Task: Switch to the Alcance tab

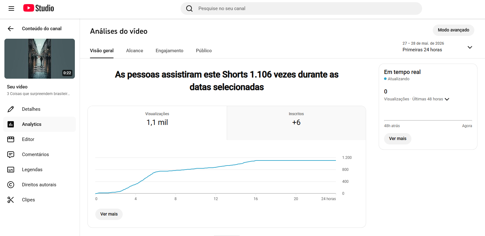Action: (135, 51)
